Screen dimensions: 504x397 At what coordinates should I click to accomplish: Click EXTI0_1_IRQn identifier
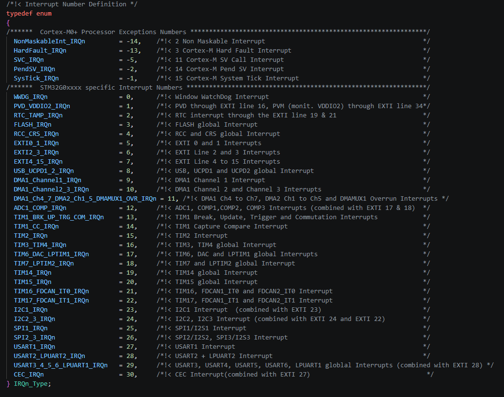coord(36,143)
